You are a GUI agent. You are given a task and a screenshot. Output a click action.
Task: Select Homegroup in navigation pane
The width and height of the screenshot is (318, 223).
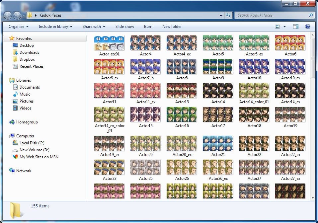tap(27, 122)
